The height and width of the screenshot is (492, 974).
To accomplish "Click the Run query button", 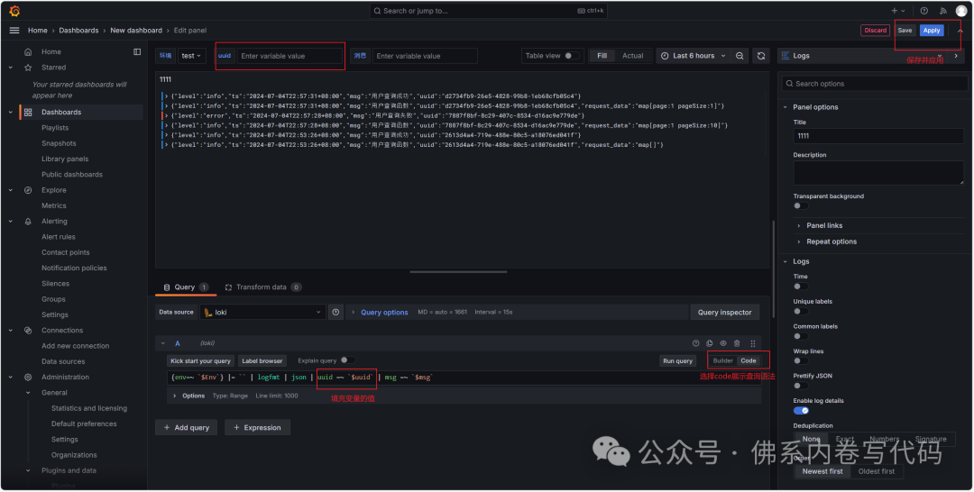I will coord(677,360).
